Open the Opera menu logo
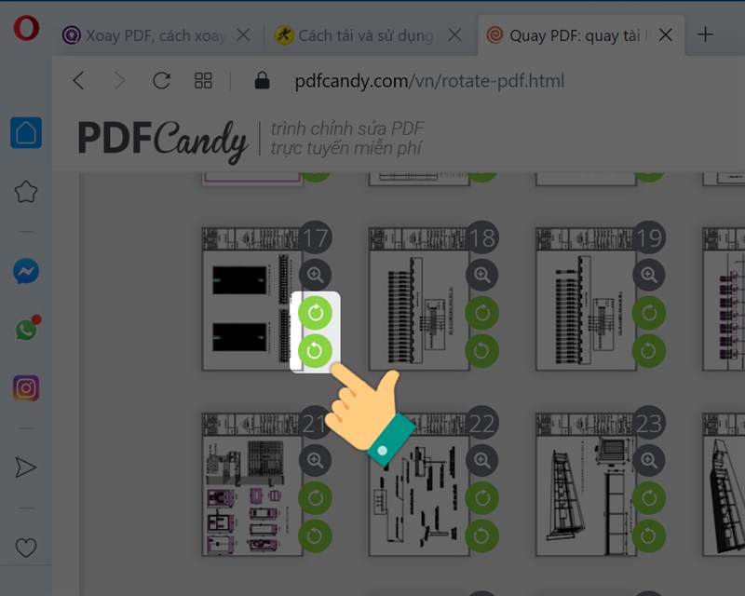 click(25, 31)
